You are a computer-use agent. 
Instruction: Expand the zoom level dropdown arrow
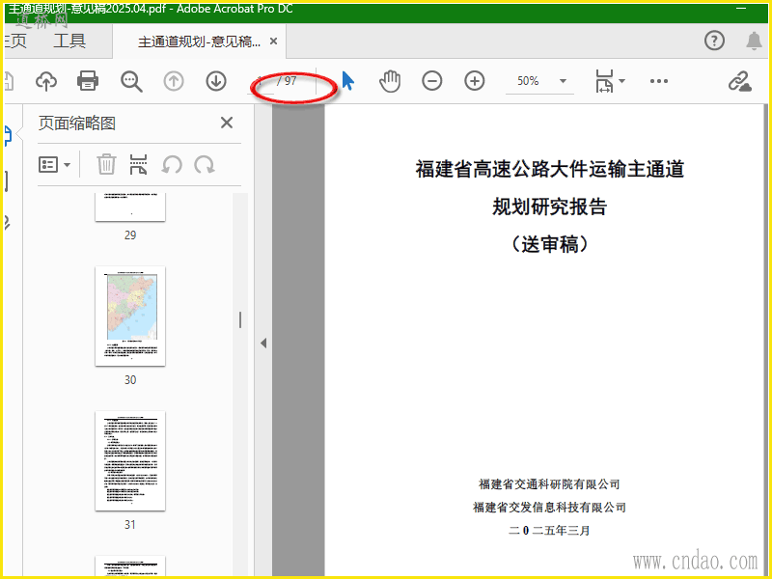(563, 81)
